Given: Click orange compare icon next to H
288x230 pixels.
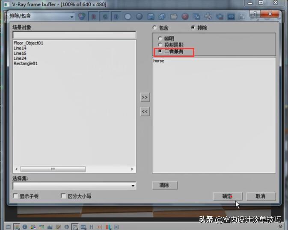Looking at the screenshot, I should [100, 227].
